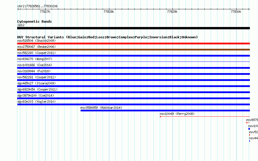258x161 pixels.
Task: Open the nsv10049 (Perry2008) label
Action: coord(177,114)
